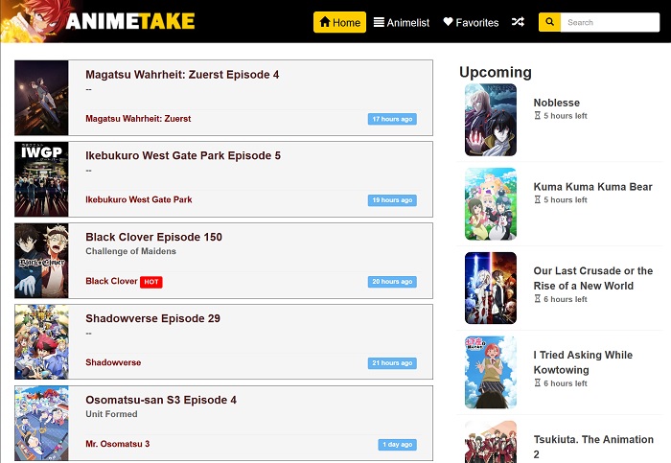Click the 21 hours ago badge
This screenshot has height=463, width=671.
coord(392,363)
